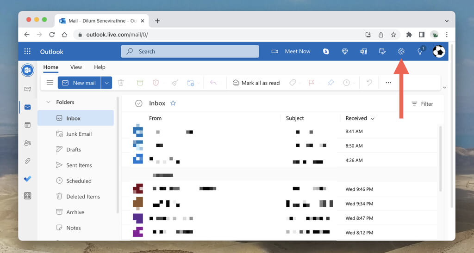Viewport: 474px width, 253px height.
Task: Collapse the Folders section chevron
Action: [x=48, y=102]
